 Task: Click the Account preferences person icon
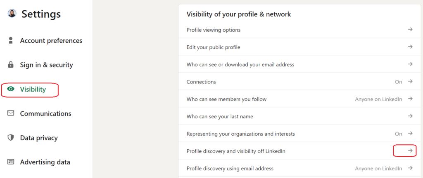click(11, 41)
